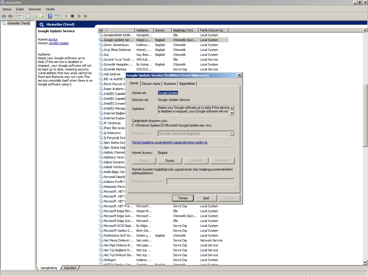Cancel the dialog with İptal
Image resolution: width=368 pixels, height=276 pixels.
[206, 198]
